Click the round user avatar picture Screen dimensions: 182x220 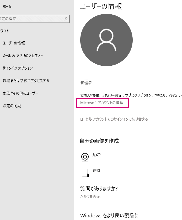coord(106,40)
